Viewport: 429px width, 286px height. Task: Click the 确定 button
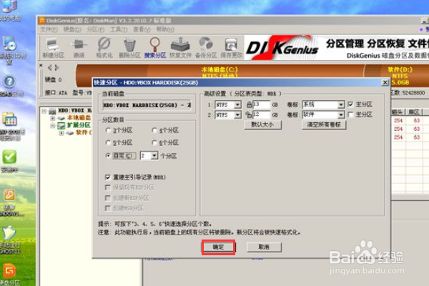point(218,247)
